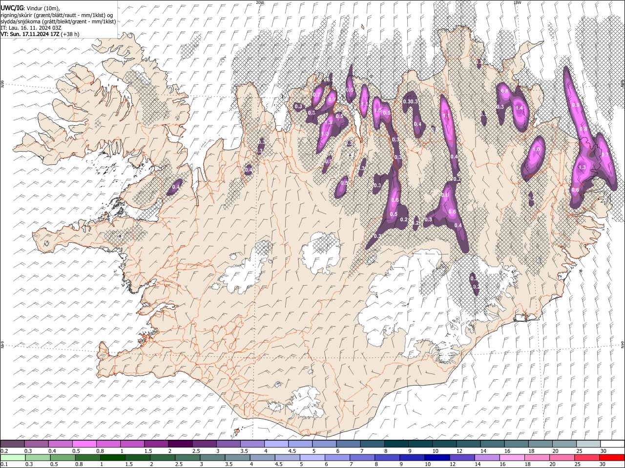
Task: Click the 'IT: Lau. 16. 11. 2024 03Z' line
Action: (x=31, y=28)
